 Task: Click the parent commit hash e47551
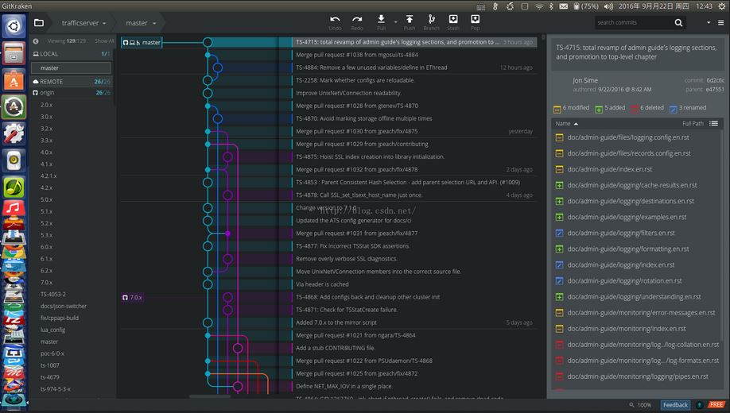coord(715,89)
